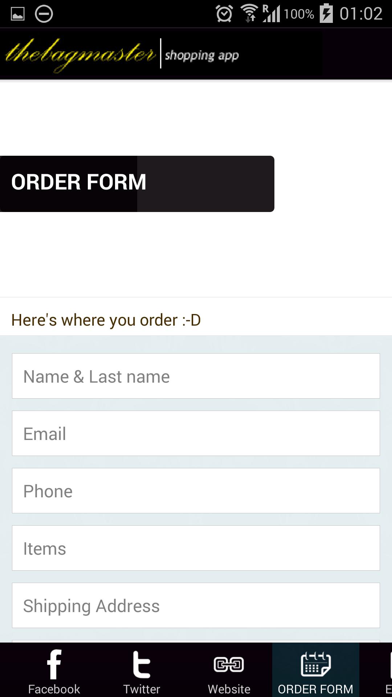Tap the Website chain-link icon

pyautogui.click(x=229, y=666)
